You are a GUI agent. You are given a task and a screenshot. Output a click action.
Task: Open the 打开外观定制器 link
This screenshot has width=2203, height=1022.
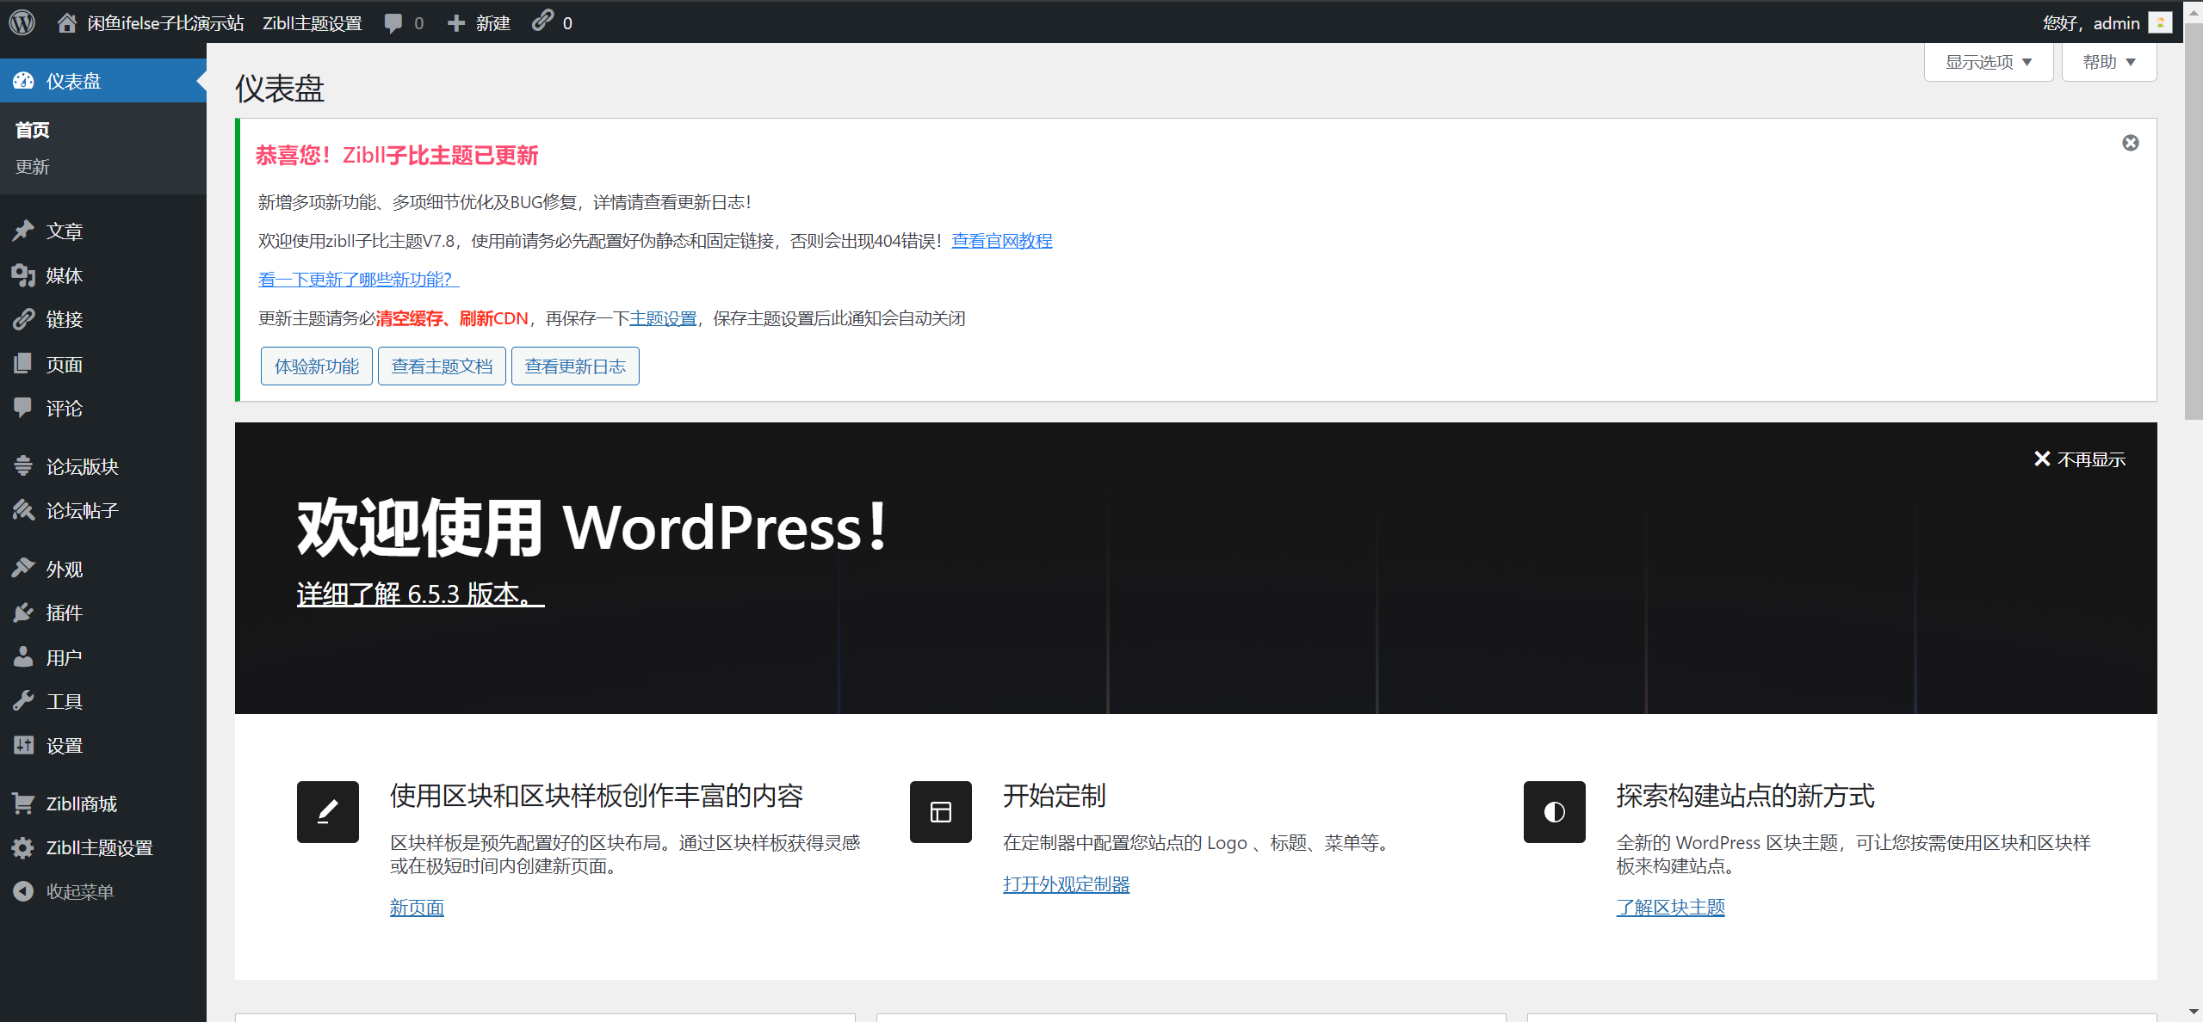tap(1066, 884)
